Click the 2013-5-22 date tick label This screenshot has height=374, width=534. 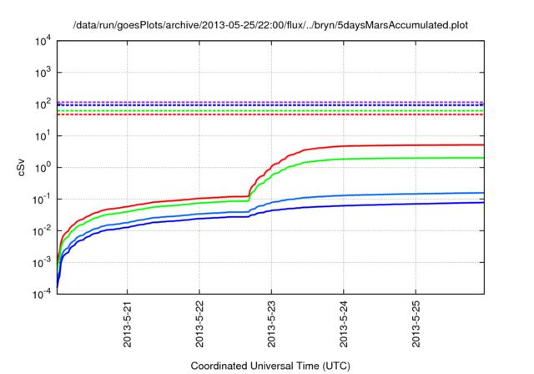click(199, 324)
